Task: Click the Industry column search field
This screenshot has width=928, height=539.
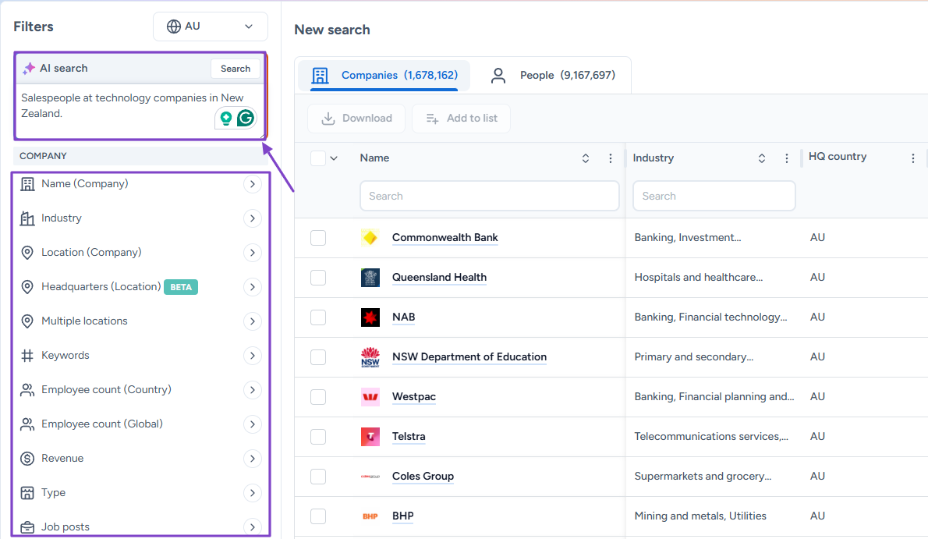Action: 714,196
